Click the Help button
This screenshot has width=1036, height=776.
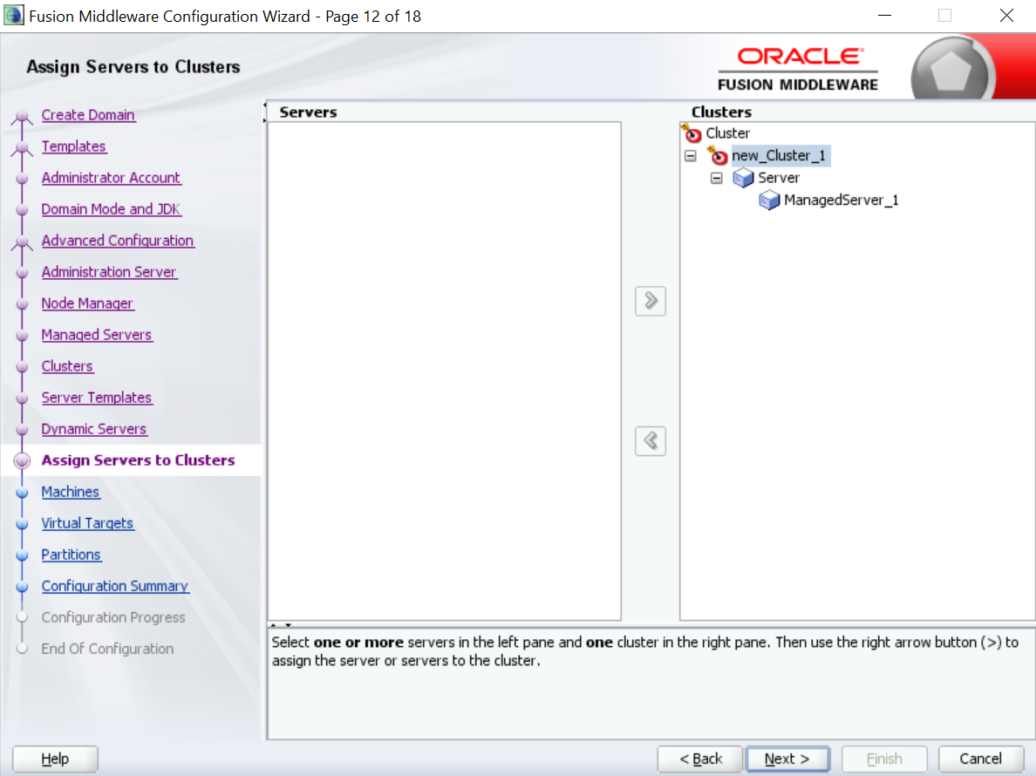coord(55,759)
